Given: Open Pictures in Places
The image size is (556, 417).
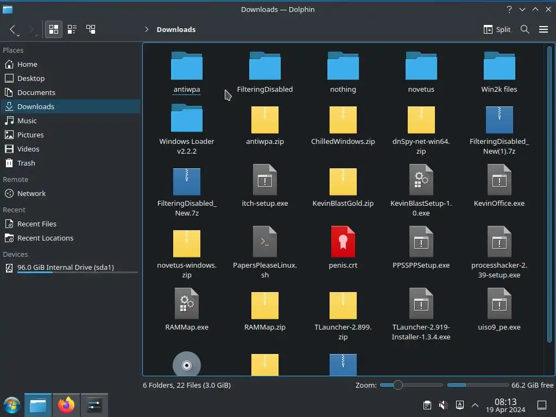Looking at the screenshot, I should pos(70,135).
